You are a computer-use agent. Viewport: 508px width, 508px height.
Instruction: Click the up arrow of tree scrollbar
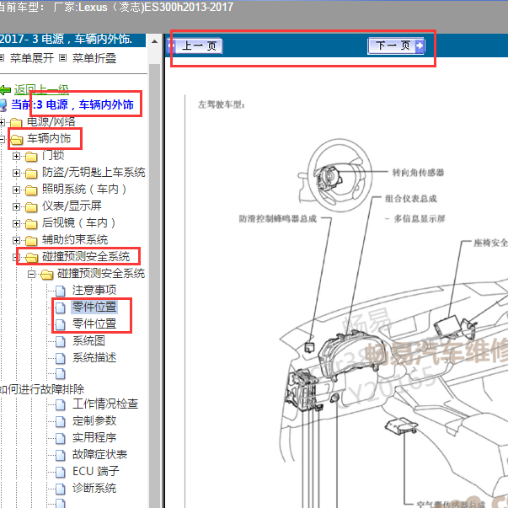(x=154, y=41)
